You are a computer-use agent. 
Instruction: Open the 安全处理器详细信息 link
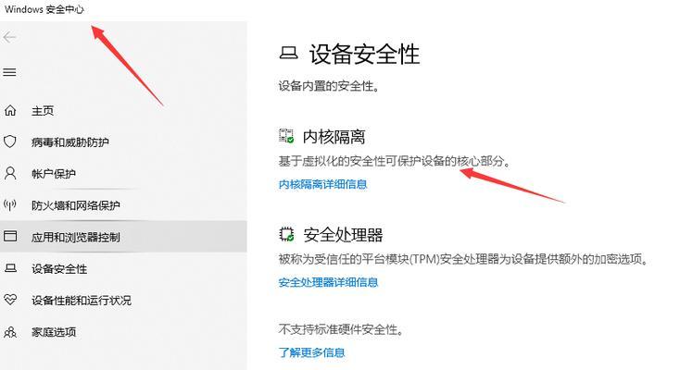(x=328, y=282)
